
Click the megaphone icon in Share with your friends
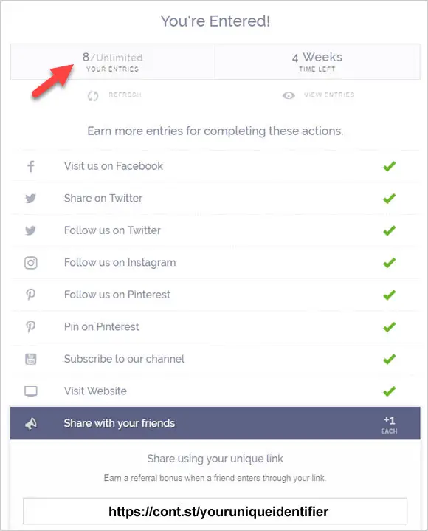pyautogui.click(x=31, y=424)
